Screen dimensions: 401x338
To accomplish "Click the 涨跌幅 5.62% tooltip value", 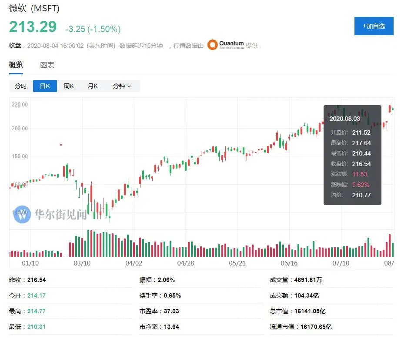I will pos(361,185).
